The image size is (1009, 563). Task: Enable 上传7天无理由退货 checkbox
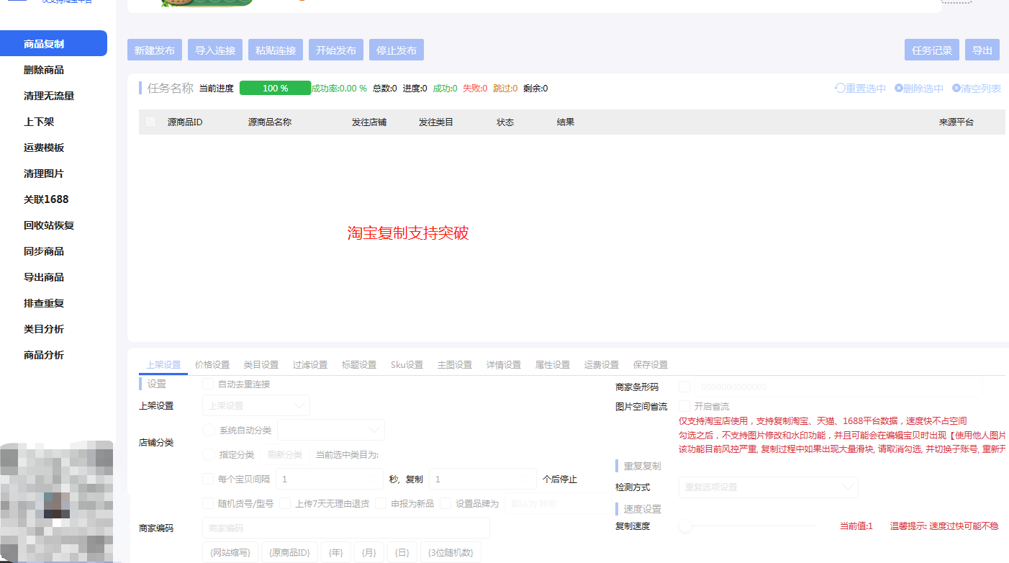[286, 503]
